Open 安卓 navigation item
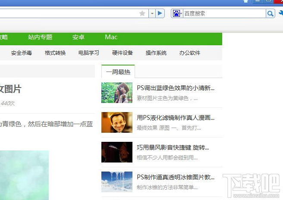The width and height of the screenshot is (283, 200). [x=79, y=37]
